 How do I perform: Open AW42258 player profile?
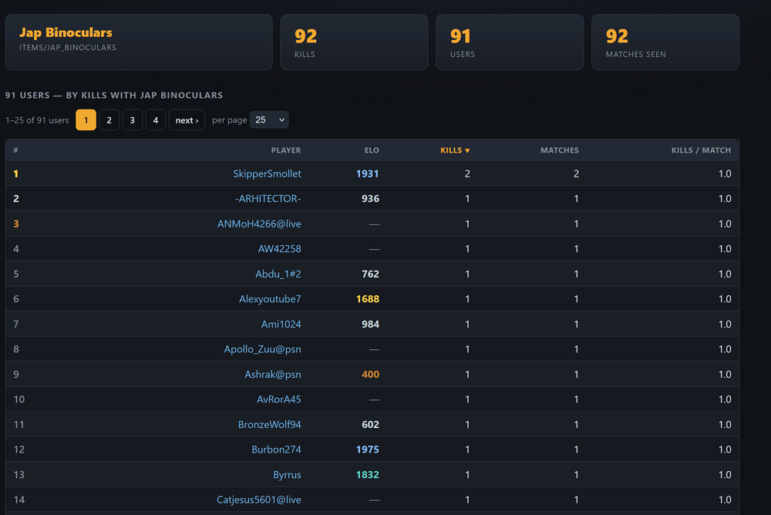pyautogui.click(x=280, y=249)
